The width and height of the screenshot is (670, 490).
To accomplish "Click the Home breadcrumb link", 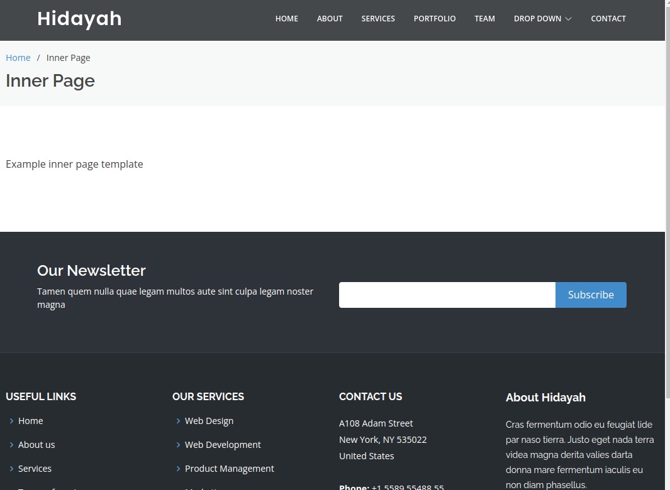I will click(18, 58).
